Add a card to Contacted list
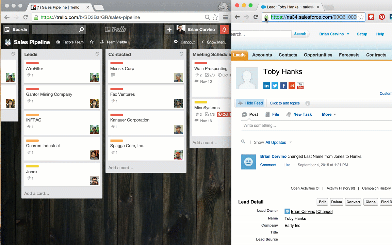Image resolution: width=392 pixels, height=245 pixels. (121, 168)
